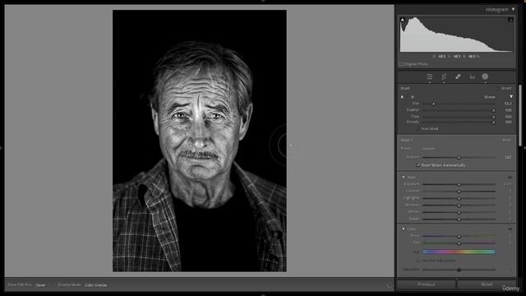Click the Feather value field
Image resolution: width=526 pixels, height=296 pixels.
[x=508, y=110]
